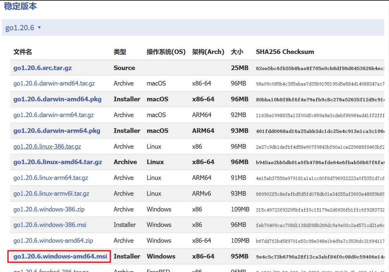
Task: Select checksum starting with 80bba10b8f8b
Action: click(320, 100)
